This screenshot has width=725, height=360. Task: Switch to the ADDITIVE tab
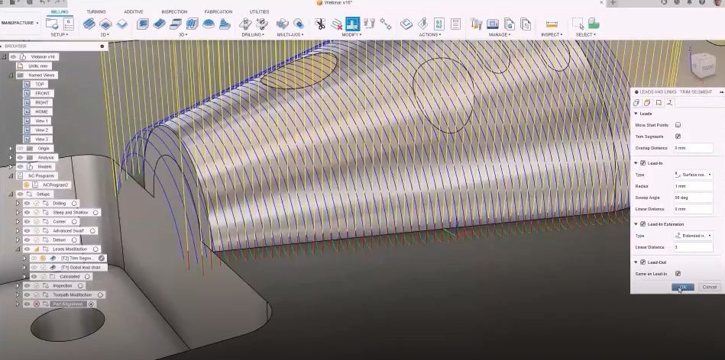[134, 12]
